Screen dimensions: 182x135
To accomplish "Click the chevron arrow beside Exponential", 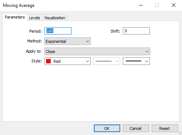I will coord(87,41).
